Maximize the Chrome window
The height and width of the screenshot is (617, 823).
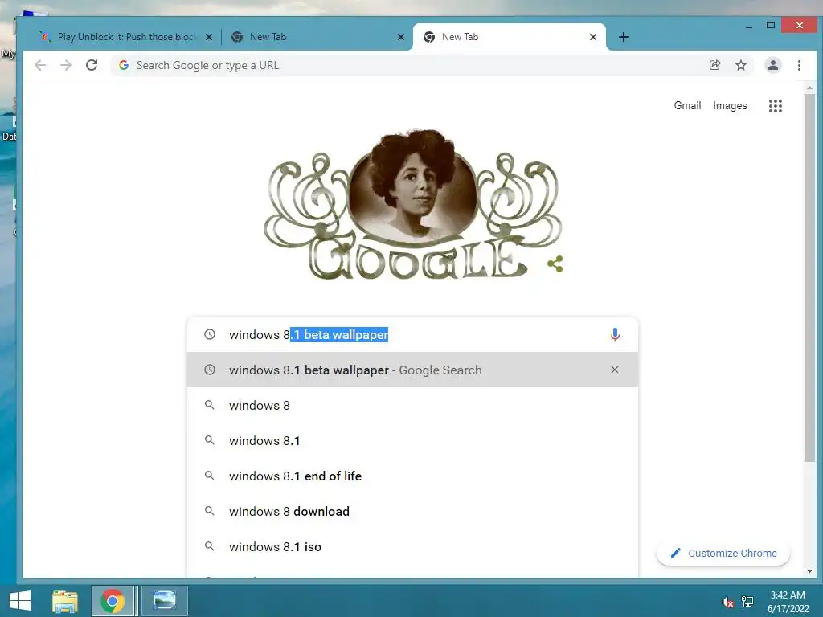pyautogui.click(x=771, y=25)
